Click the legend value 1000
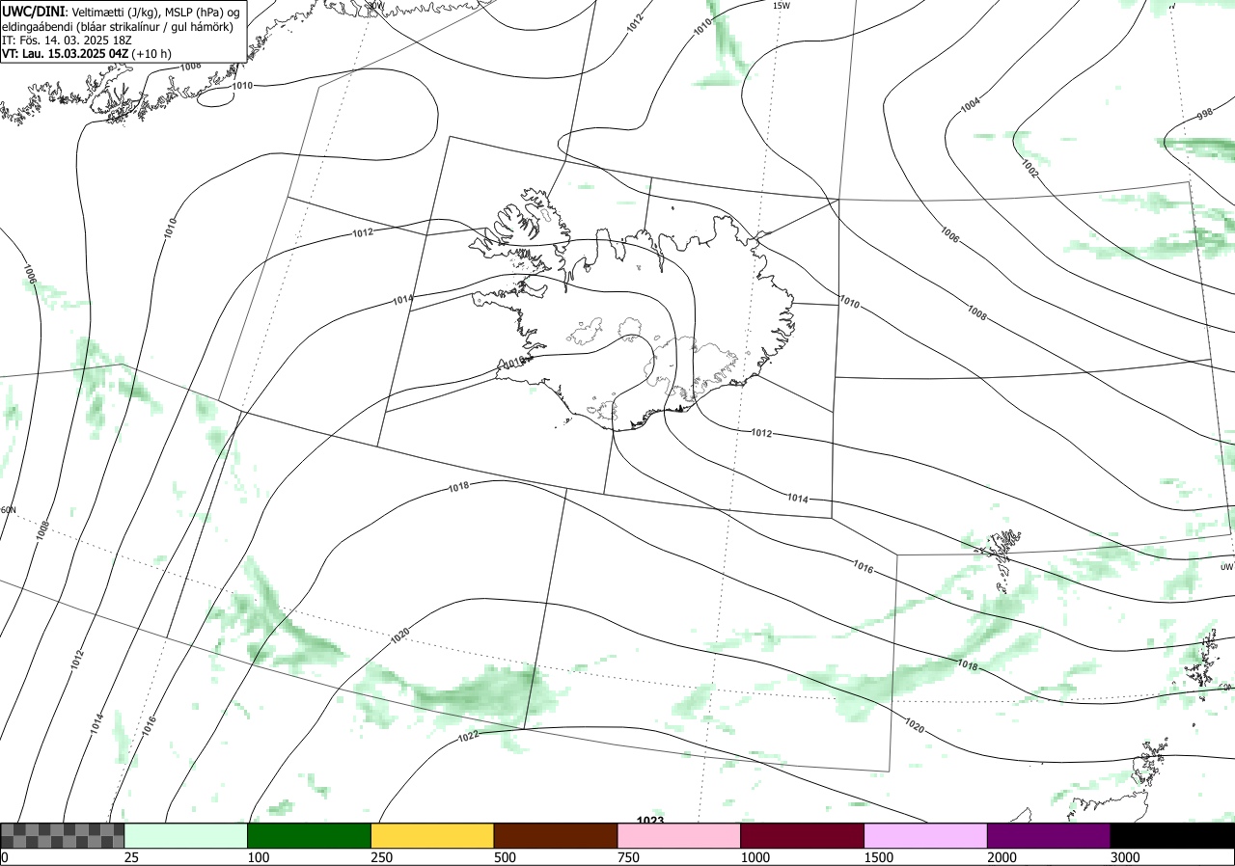This screenshot has width=1235, height=866. 755,857
